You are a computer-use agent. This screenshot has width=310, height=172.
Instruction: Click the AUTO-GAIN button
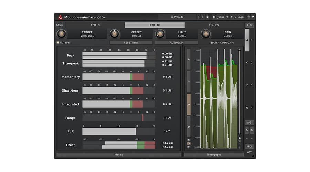coord(177,43)
